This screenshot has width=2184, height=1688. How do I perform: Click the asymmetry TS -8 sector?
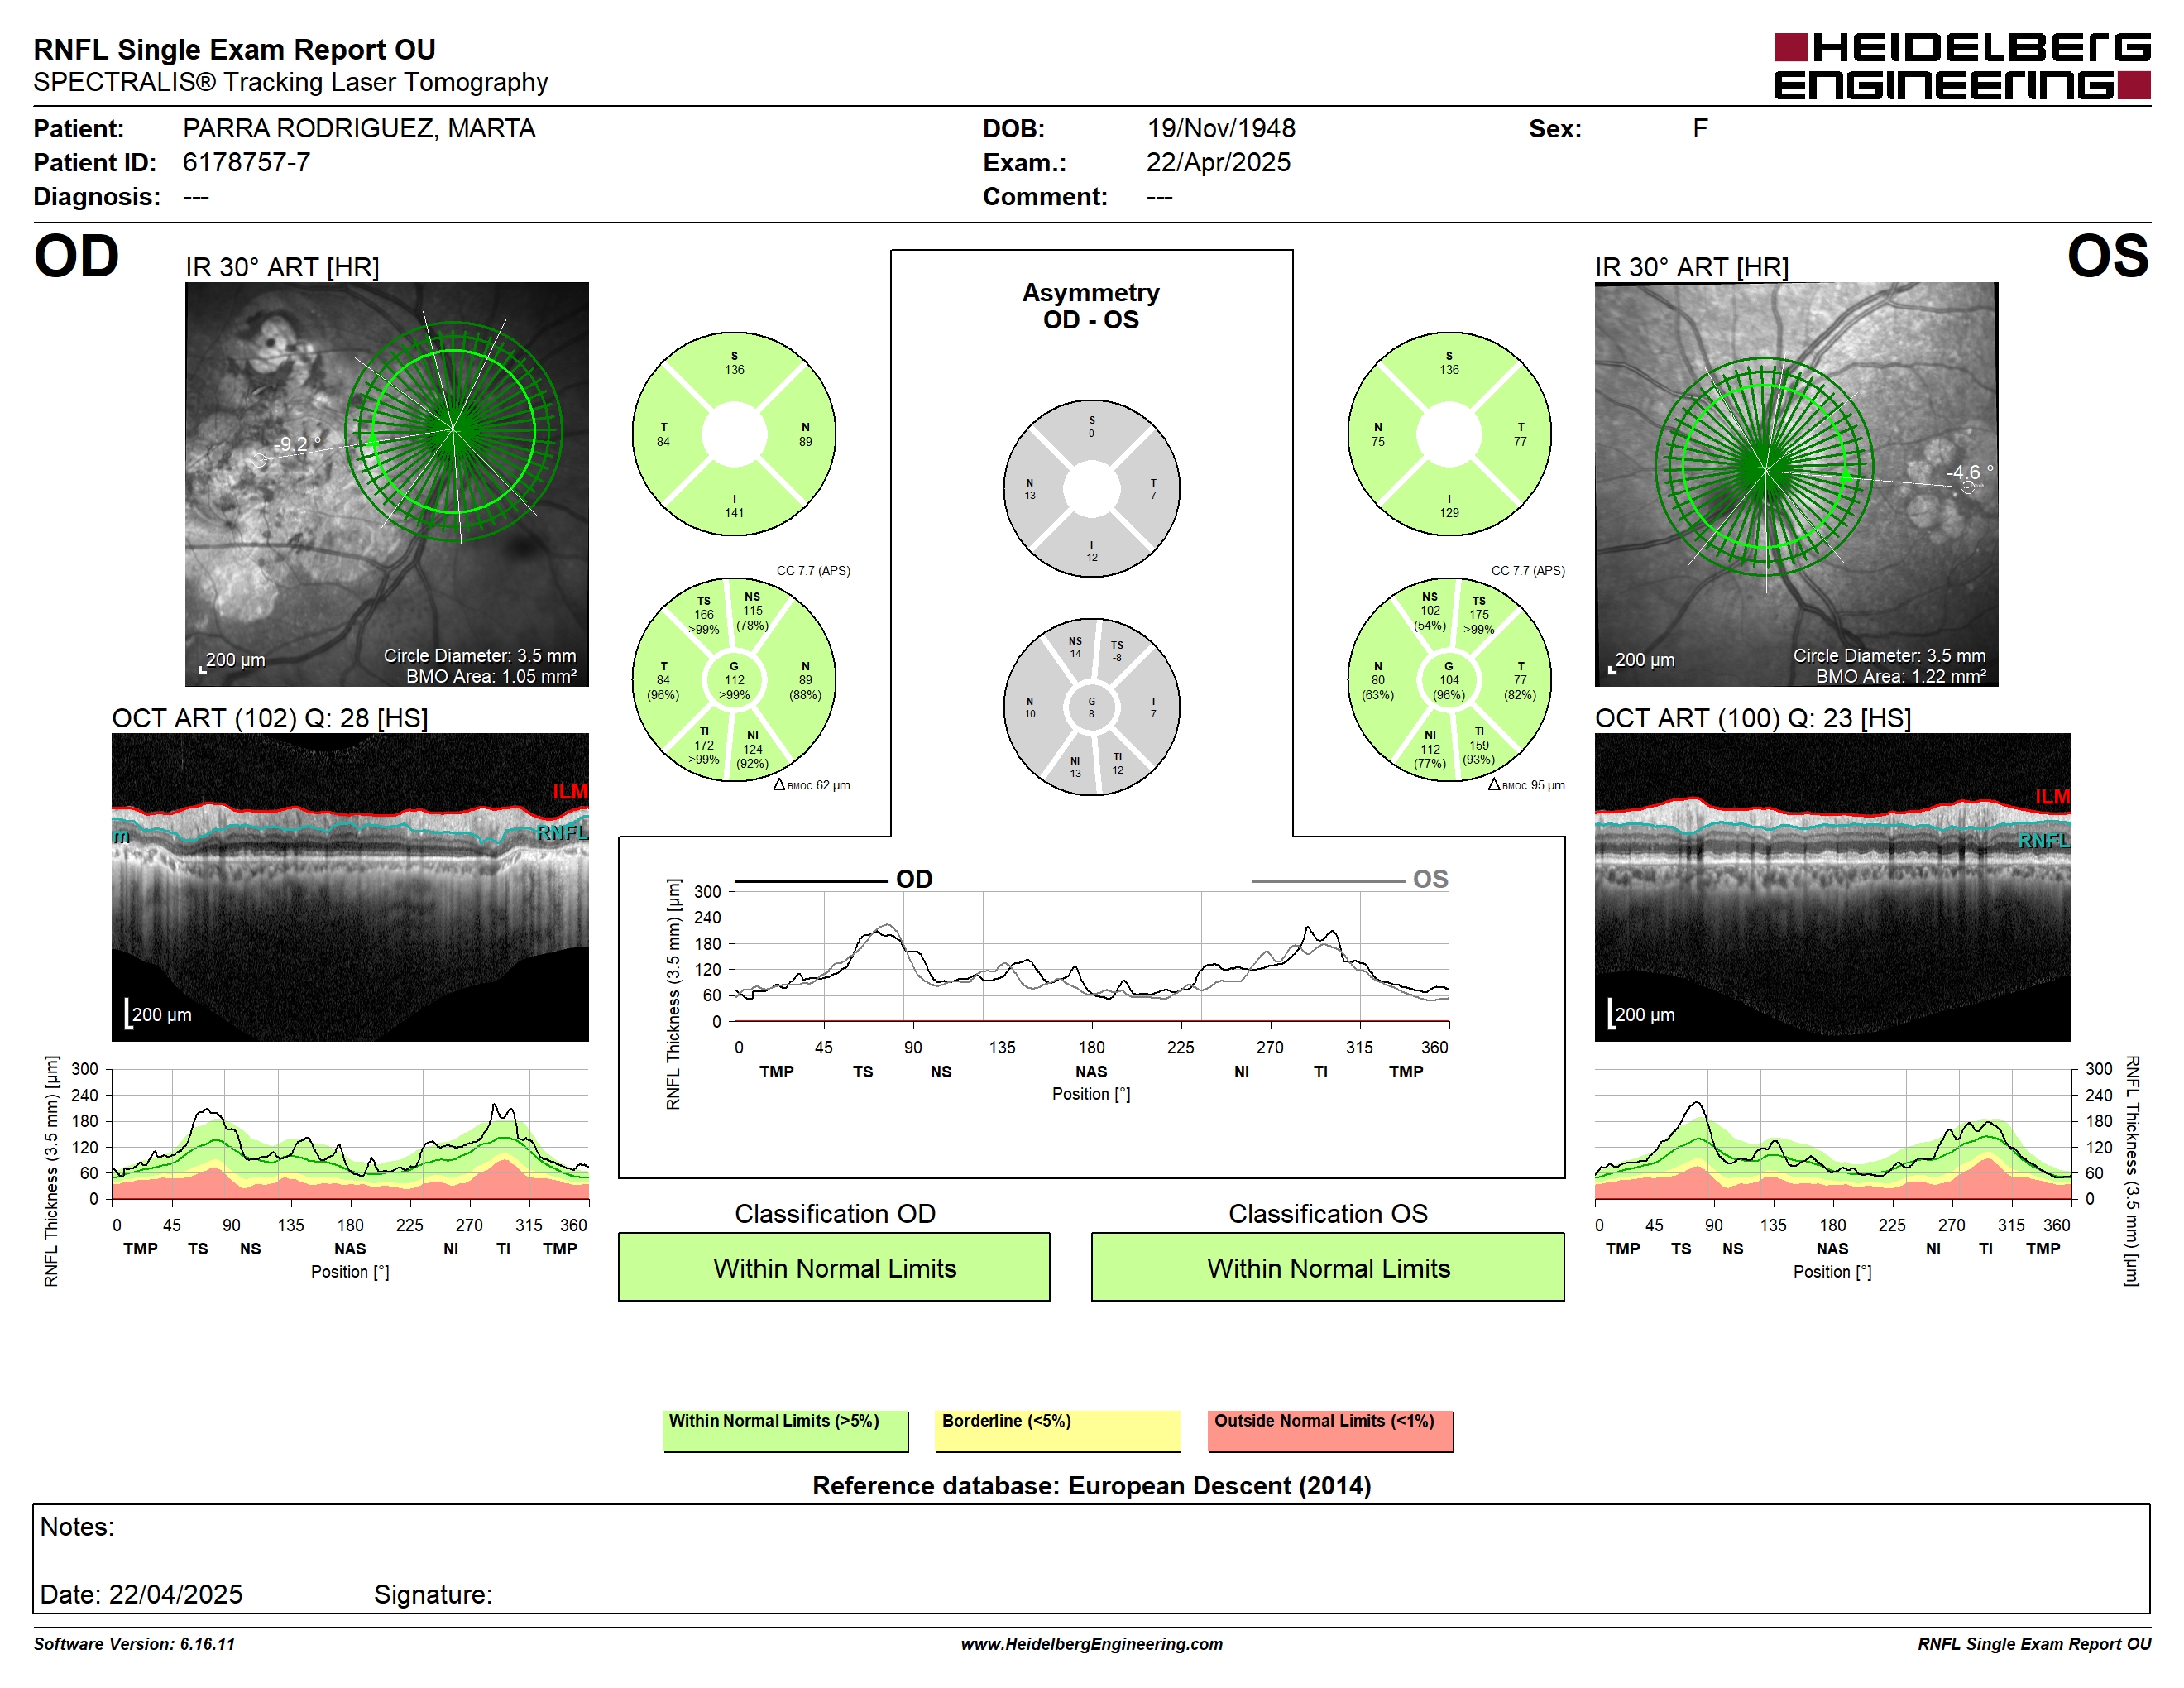1117,651
